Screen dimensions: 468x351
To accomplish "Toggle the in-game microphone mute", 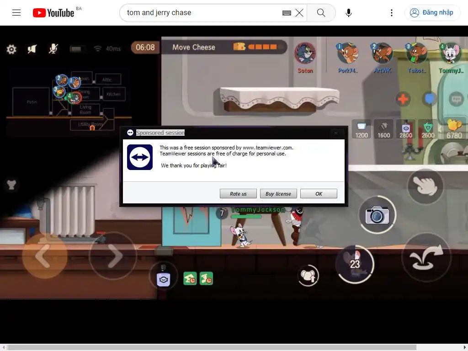I will tap(53, 48).
